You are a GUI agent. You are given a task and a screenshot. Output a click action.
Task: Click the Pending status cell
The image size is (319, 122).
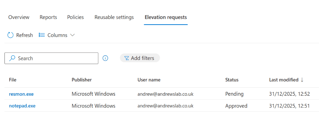click(234, 94)
